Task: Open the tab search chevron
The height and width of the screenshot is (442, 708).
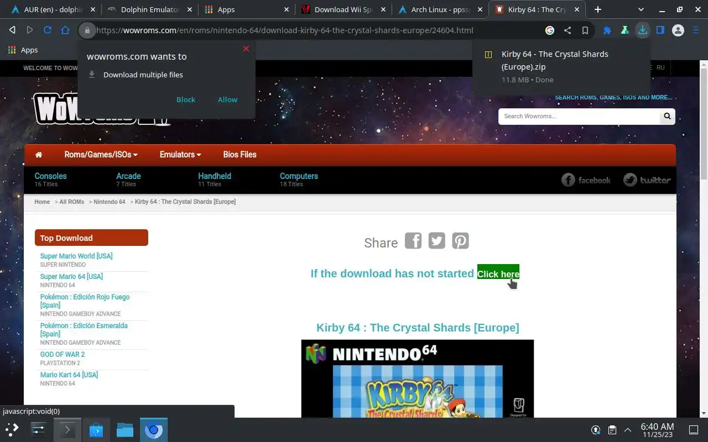Action: pos(641,9)
